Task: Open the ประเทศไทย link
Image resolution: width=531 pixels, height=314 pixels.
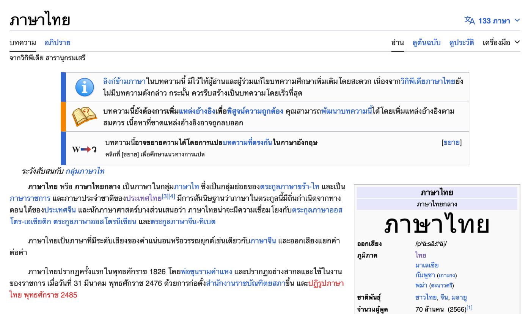Action: point(144,198)
